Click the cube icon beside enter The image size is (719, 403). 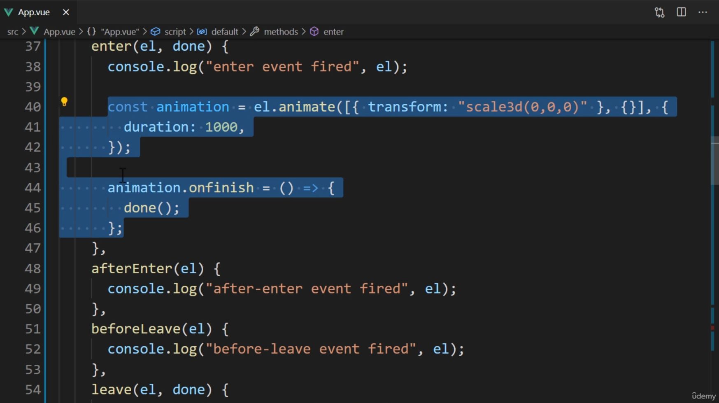[314, 31]
